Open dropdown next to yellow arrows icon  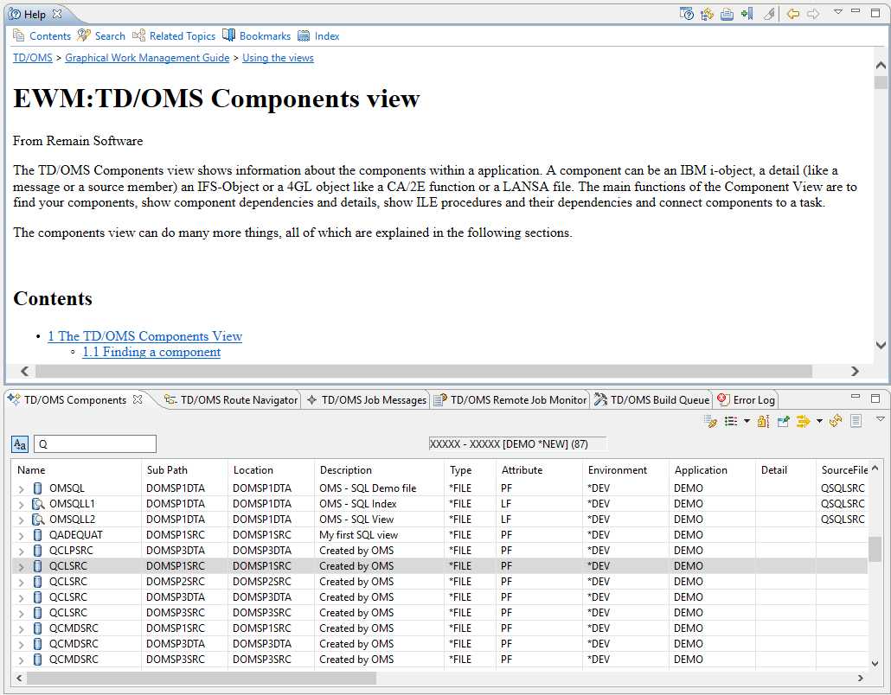click(819, 421)
